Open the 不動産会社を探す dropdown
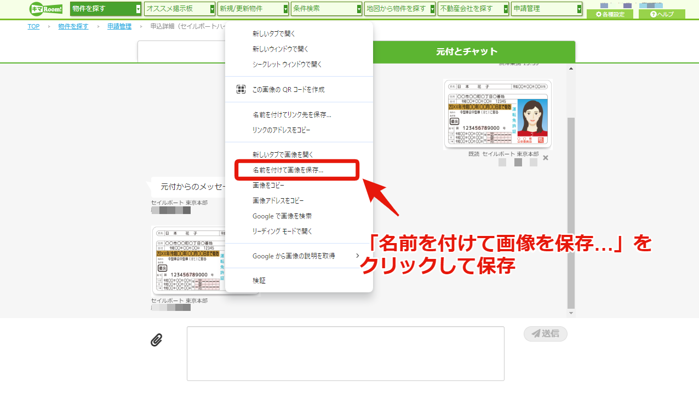This screenshot has height=410, width=699. 473,9
